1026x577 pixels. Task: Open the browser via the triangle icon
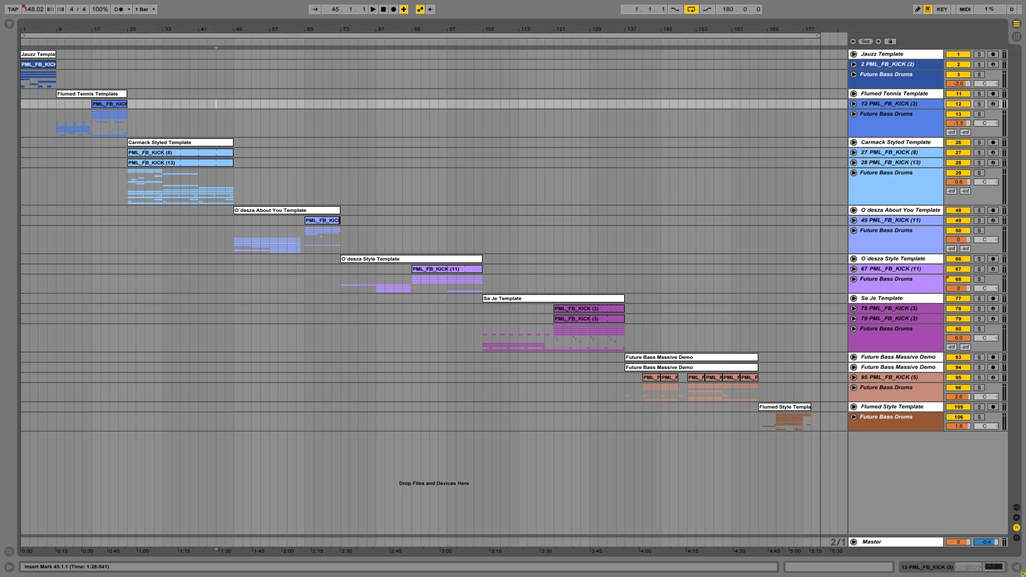coord(9,24)
